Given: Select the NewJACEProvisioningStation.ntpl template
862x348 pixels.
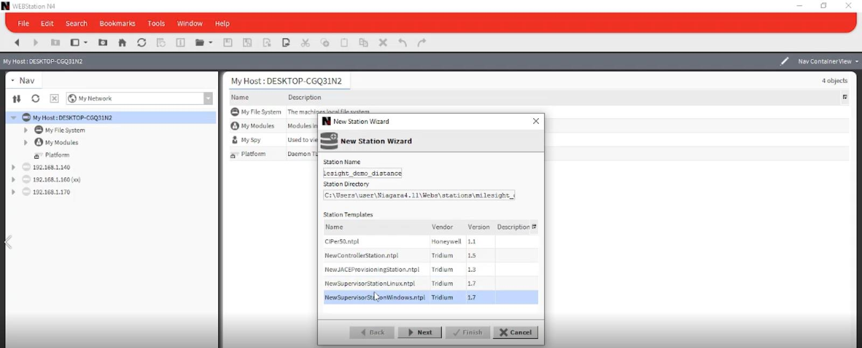Looking at the screenshot, I should [x=431, y=269].
